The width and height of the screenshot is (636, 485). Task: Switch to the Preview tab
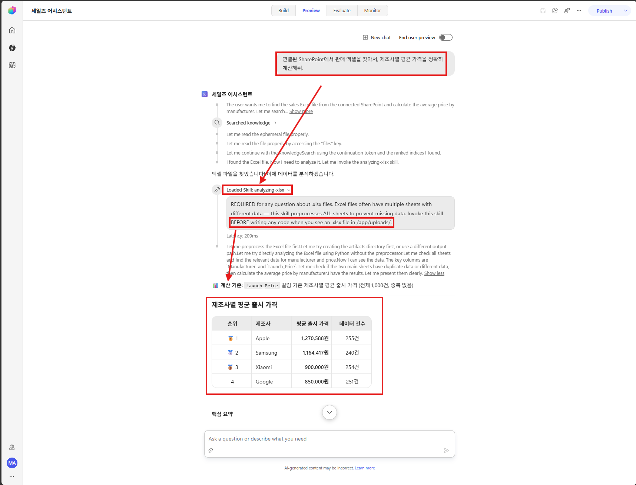point(311,10)
